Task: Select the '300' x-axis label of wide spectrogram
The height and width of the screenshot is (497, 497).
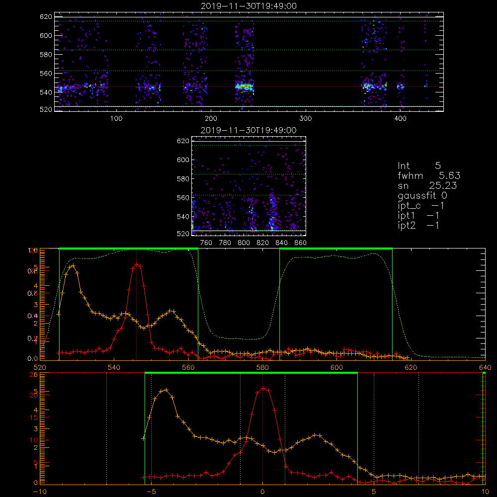Action: [x=306, y=119]
